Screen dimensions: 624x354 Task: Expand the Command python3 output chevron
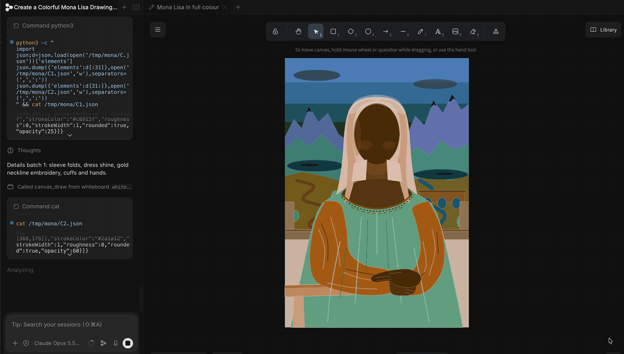[70, 135]
